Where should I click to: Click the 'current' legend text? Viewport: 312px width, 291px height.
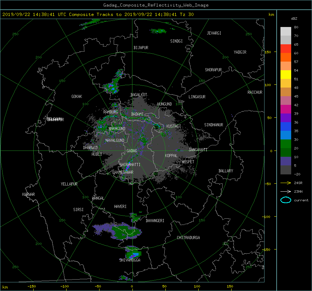[301, 200]
